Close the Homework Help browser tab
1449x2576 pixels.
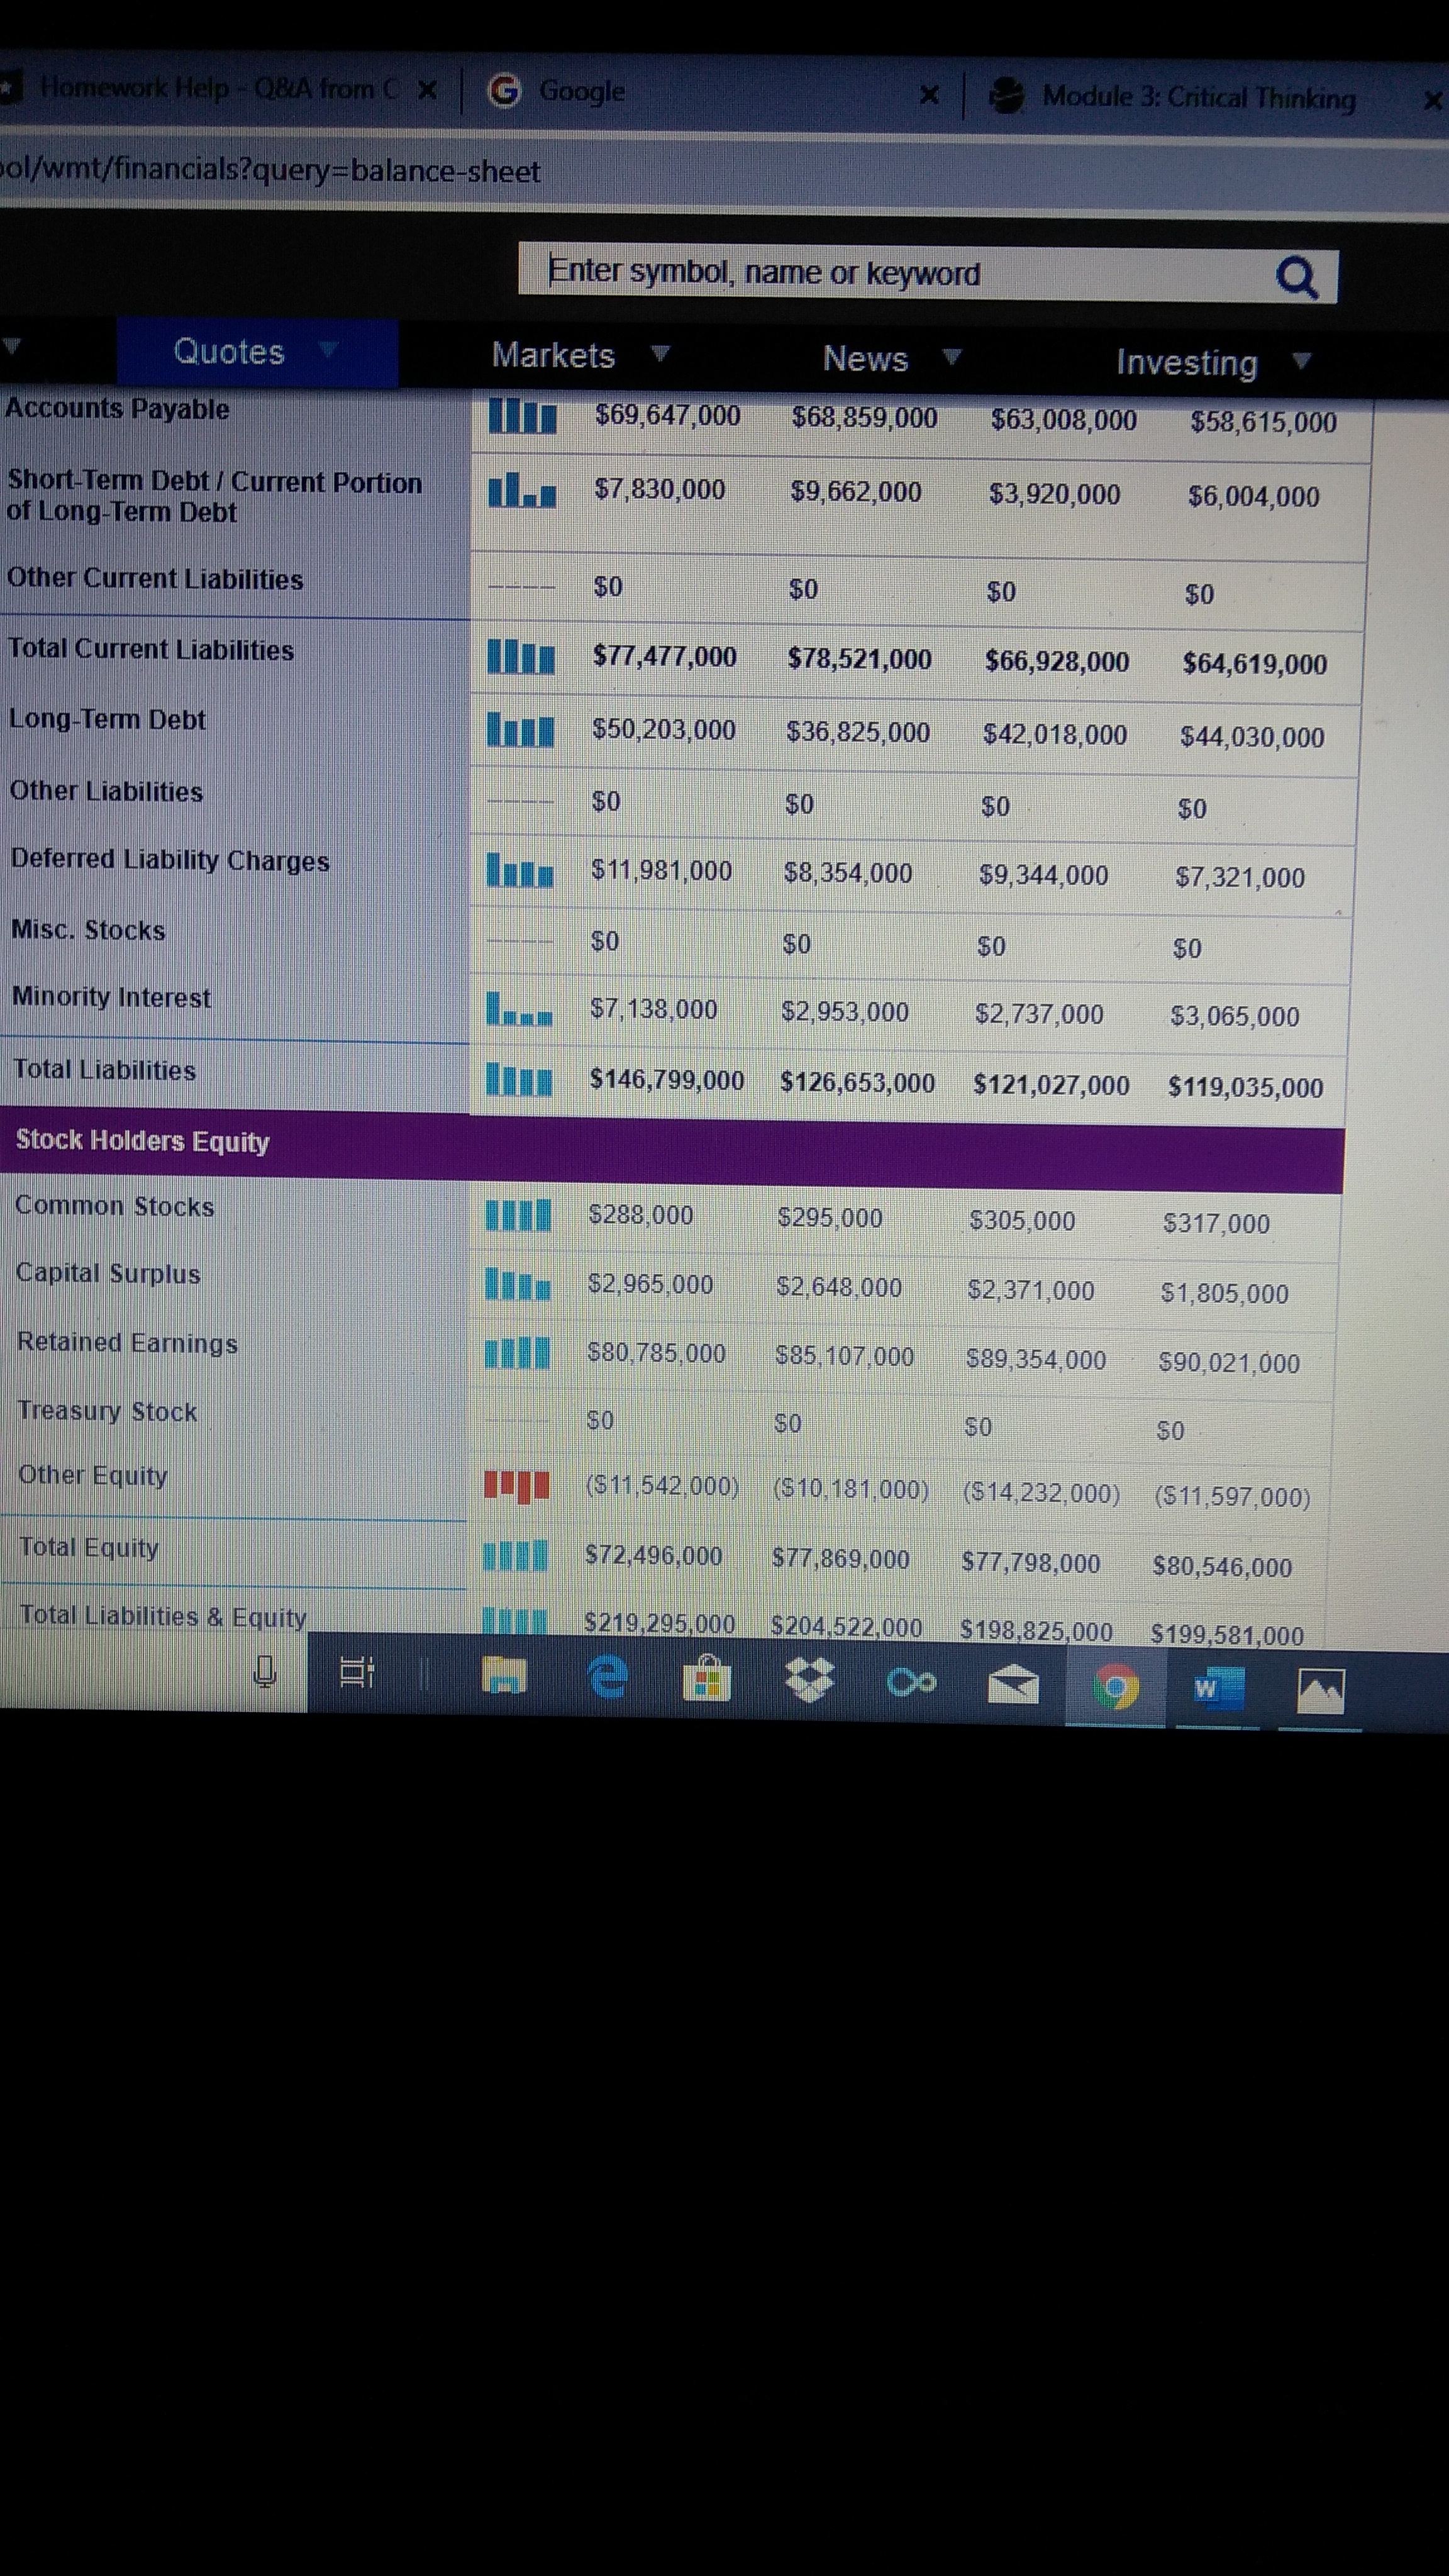[x=427, y=90]
